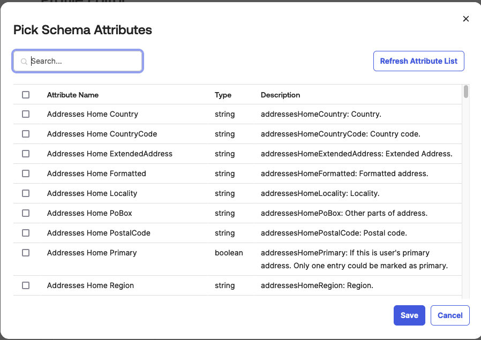Screen dimensions: 481x340
Task: Check the Addresses Home Region attribute
Action: pos(25,285)
